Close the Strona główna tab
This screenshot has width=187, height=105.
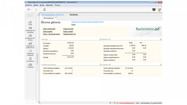(56, 17)
